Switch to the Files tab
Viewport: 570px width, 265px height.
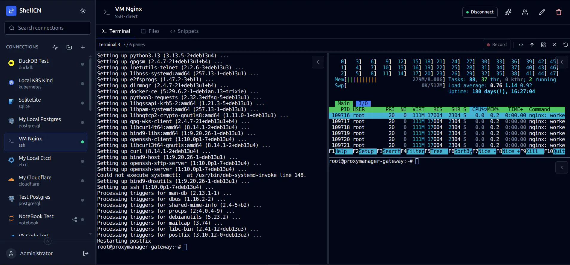click(150, 31)
